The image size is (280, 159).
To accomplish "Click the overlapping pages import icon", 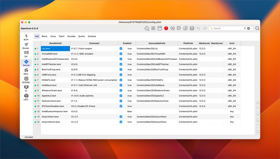I will pyautogui.click(x=185, y=28).
